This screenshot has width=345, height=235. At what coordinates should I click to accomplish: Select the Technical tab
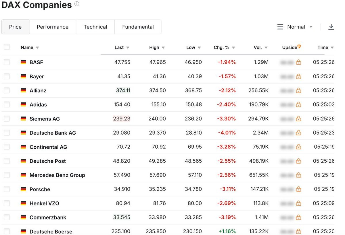click(x=95, y=27)
